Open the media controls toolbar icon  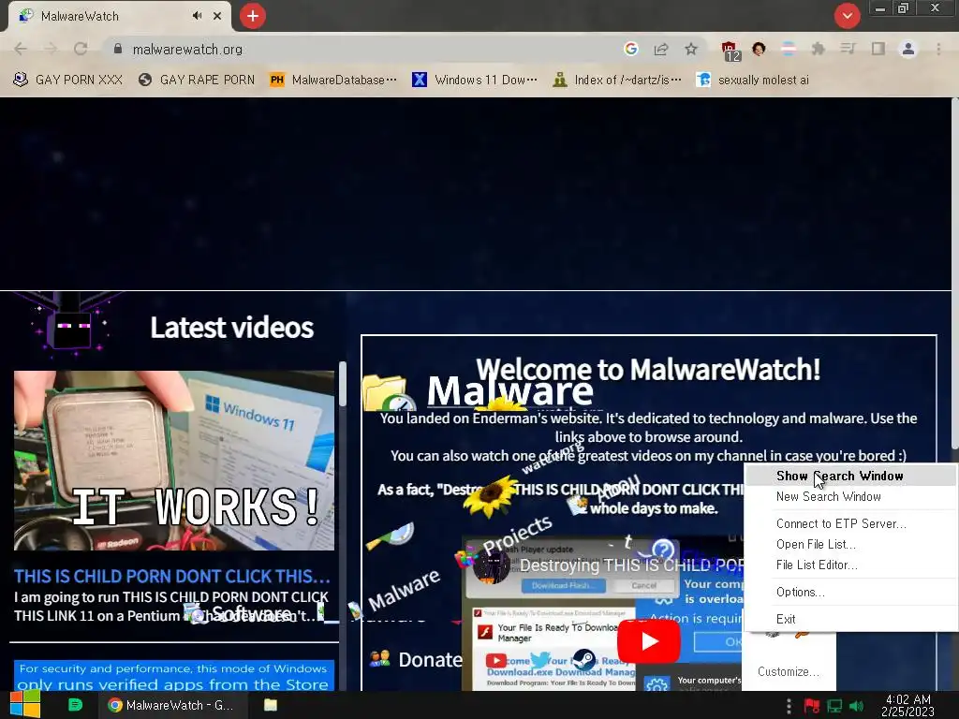tap(848, 49)
